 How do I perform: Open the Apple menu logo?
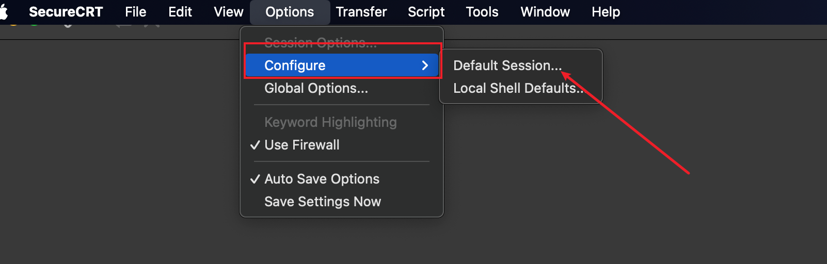click(4, 12)
